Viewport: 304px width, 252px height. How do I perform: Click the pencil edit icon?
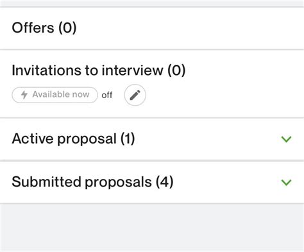tap(135, 95)
